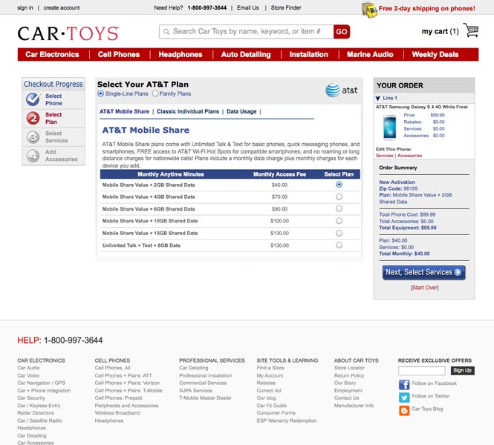494x445 pixels.
Task: Open Professional Installation footer link
Action: 206,375
